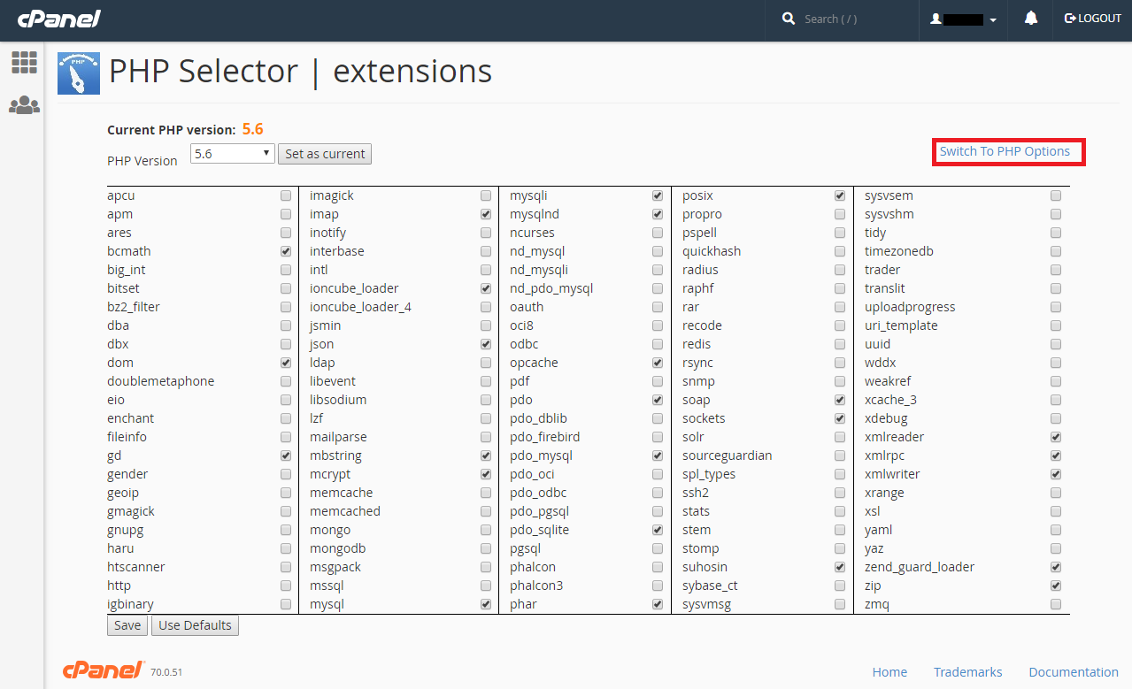Click the notifications bell icon
Viewport: 1132px width, 689px height.
tap(1030, 19)
